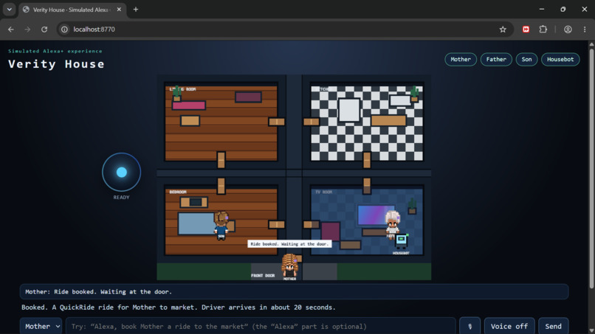The height and width of the screenshot is (334, 595).
Task: Click the plant in the TV room
Action: pyautogui.click(x=412, y=206)
